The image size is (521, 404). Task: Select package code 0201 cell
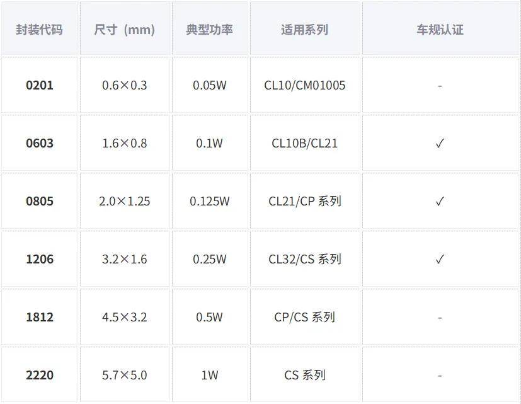(40, 86)
